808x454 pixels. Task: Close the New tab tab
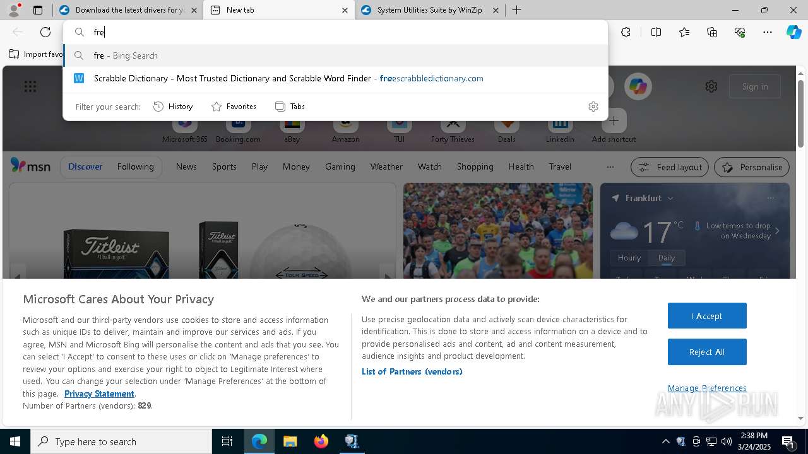pos(345,10)
